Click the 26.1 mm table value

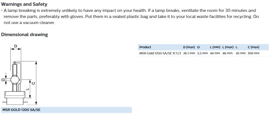189,53
